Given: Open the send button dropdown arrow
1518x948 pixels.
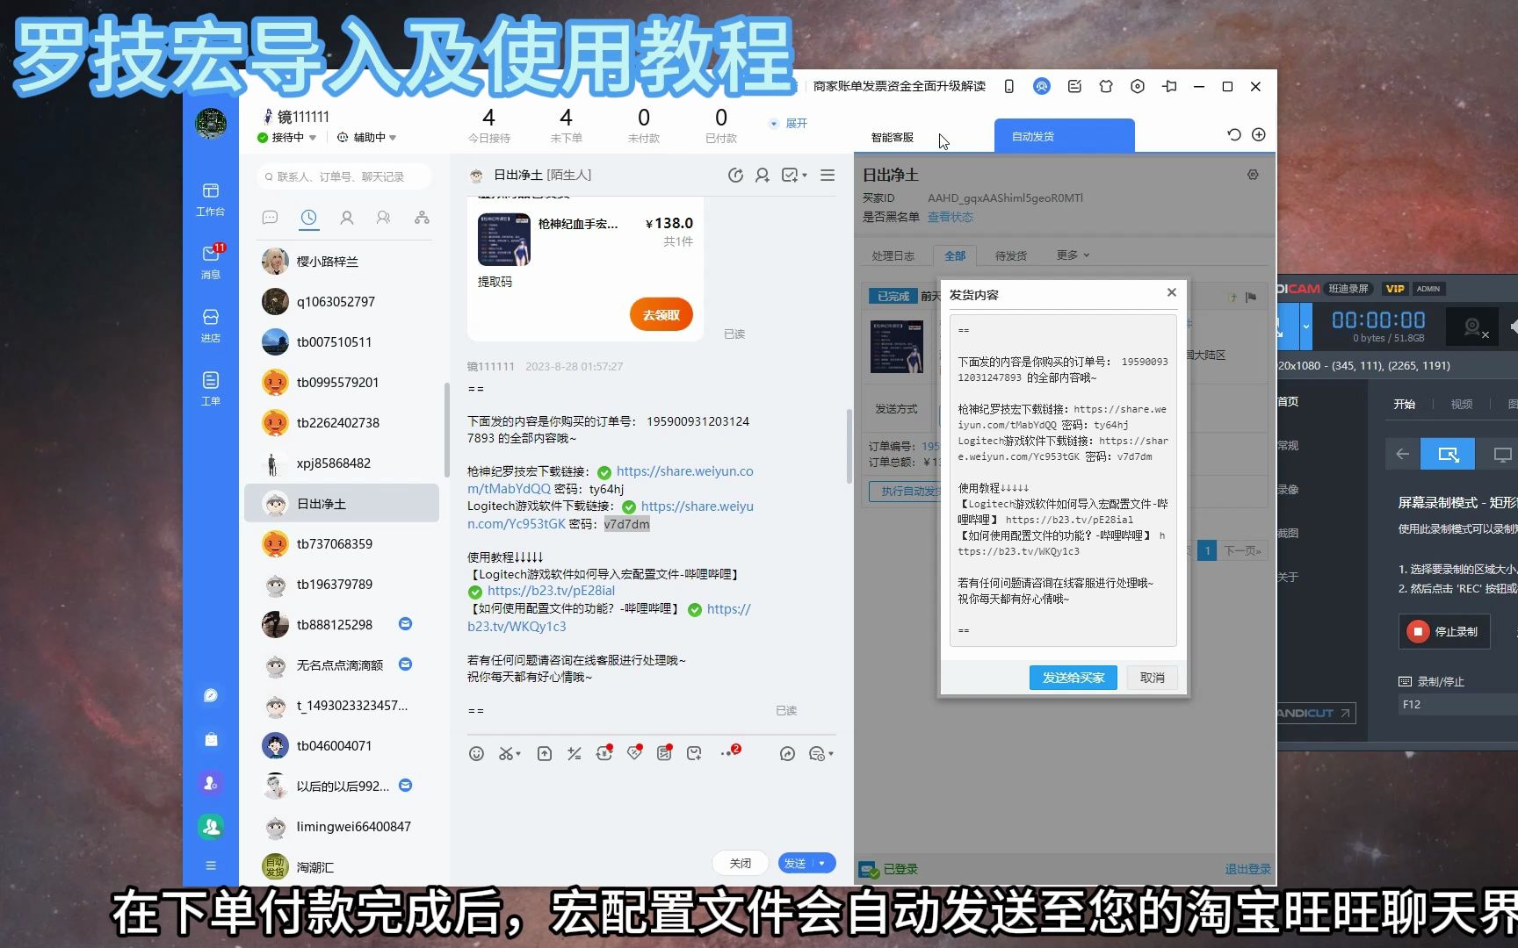Looking at the screenshot, I should (x=822, y=863).
